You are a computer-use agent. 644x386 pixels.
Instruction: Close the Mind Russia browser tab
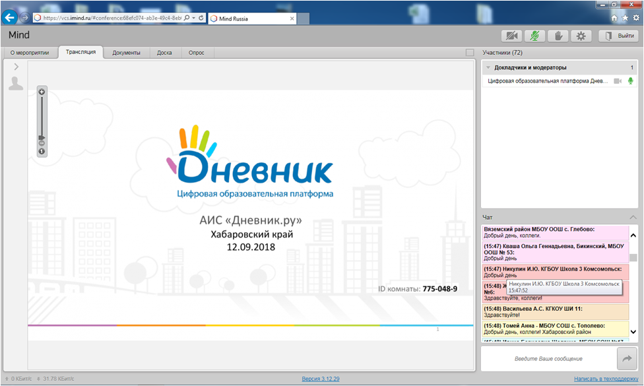pyautogui.click(x=292, y=18)
